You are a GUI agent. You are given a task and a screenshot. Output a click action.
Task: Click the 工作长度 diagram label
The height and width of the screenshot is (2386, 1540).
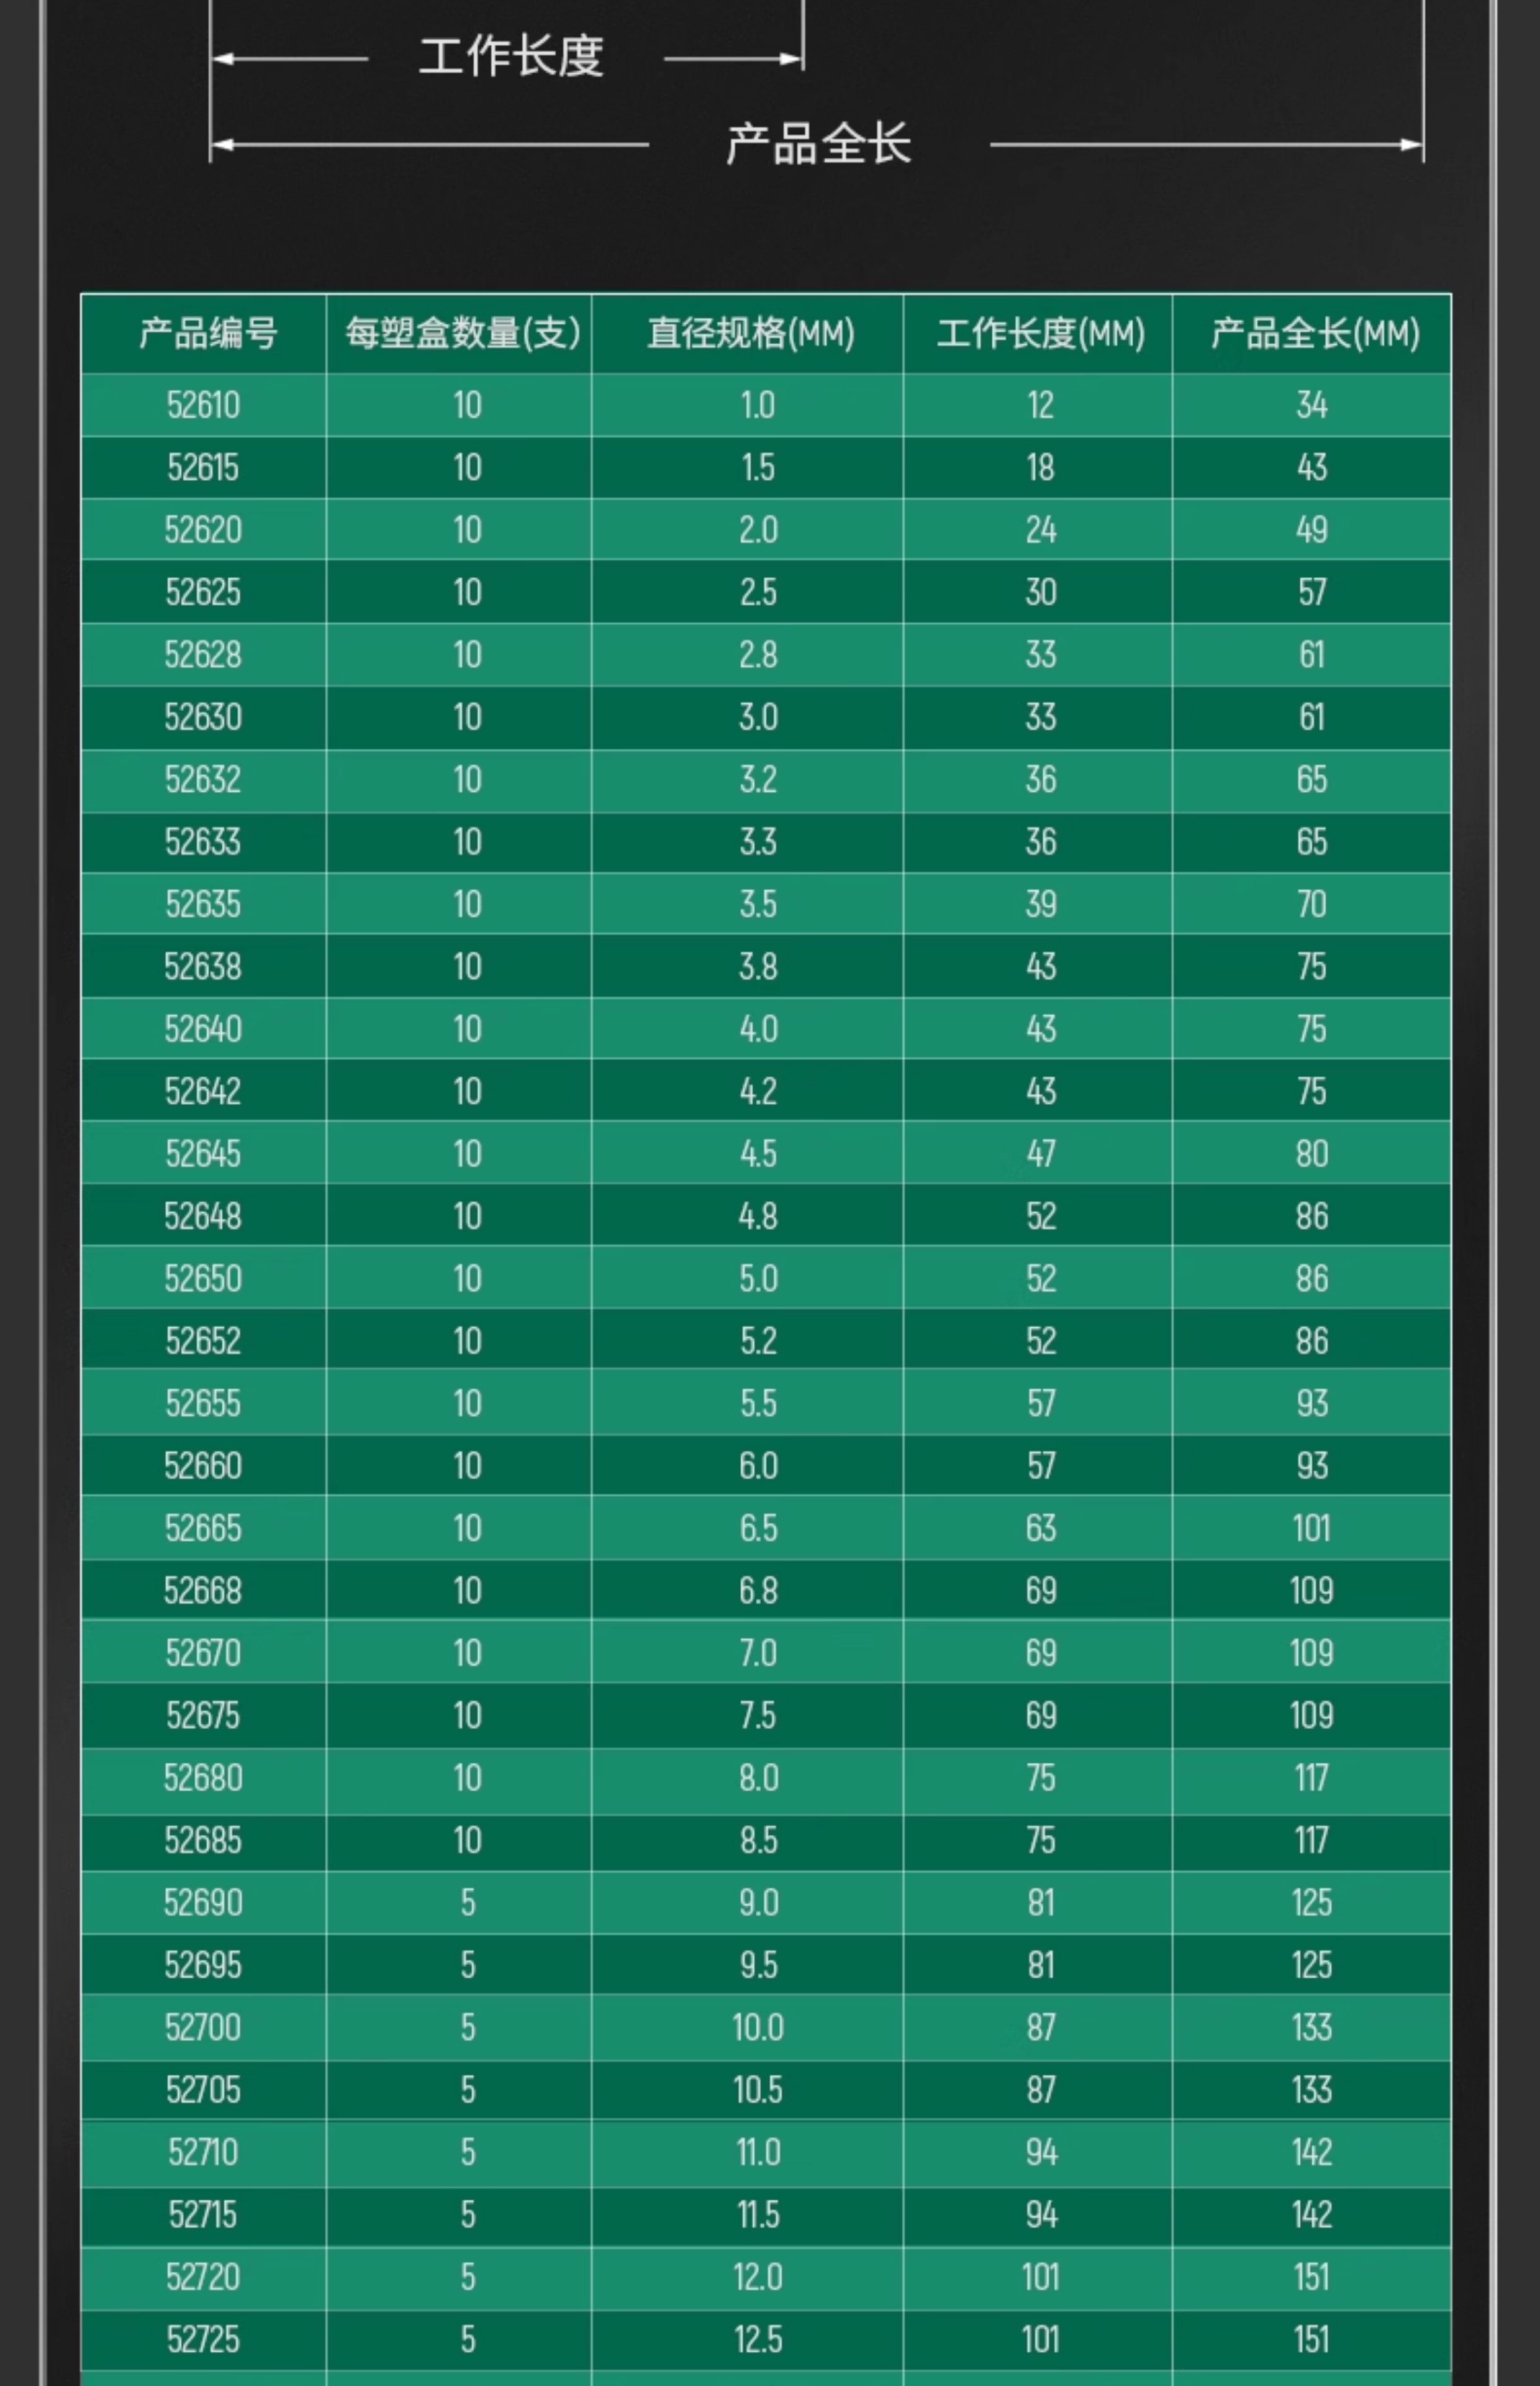[511, 56]
